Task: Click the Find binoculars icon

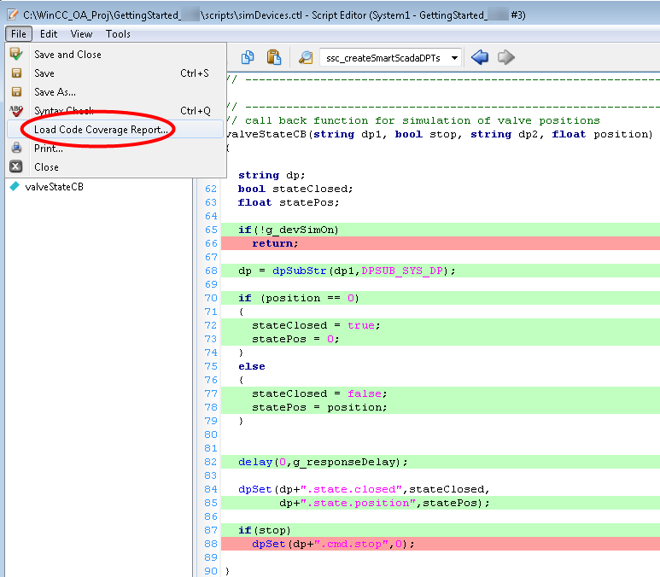Action: [x=305, y=57]
